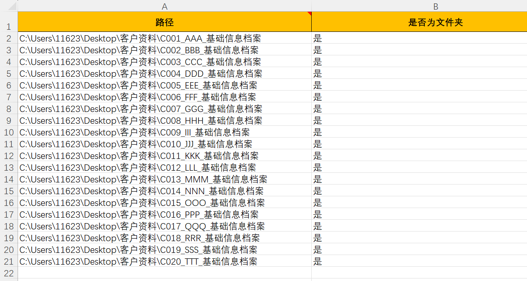The height and width of the screenshot is (281, 527).
Task: Select row 22 by clicking its row number
Action: [8, 273]
